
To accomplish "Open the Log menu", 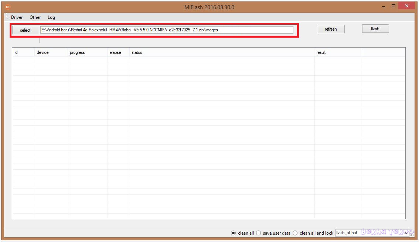I will click(51, 17).
